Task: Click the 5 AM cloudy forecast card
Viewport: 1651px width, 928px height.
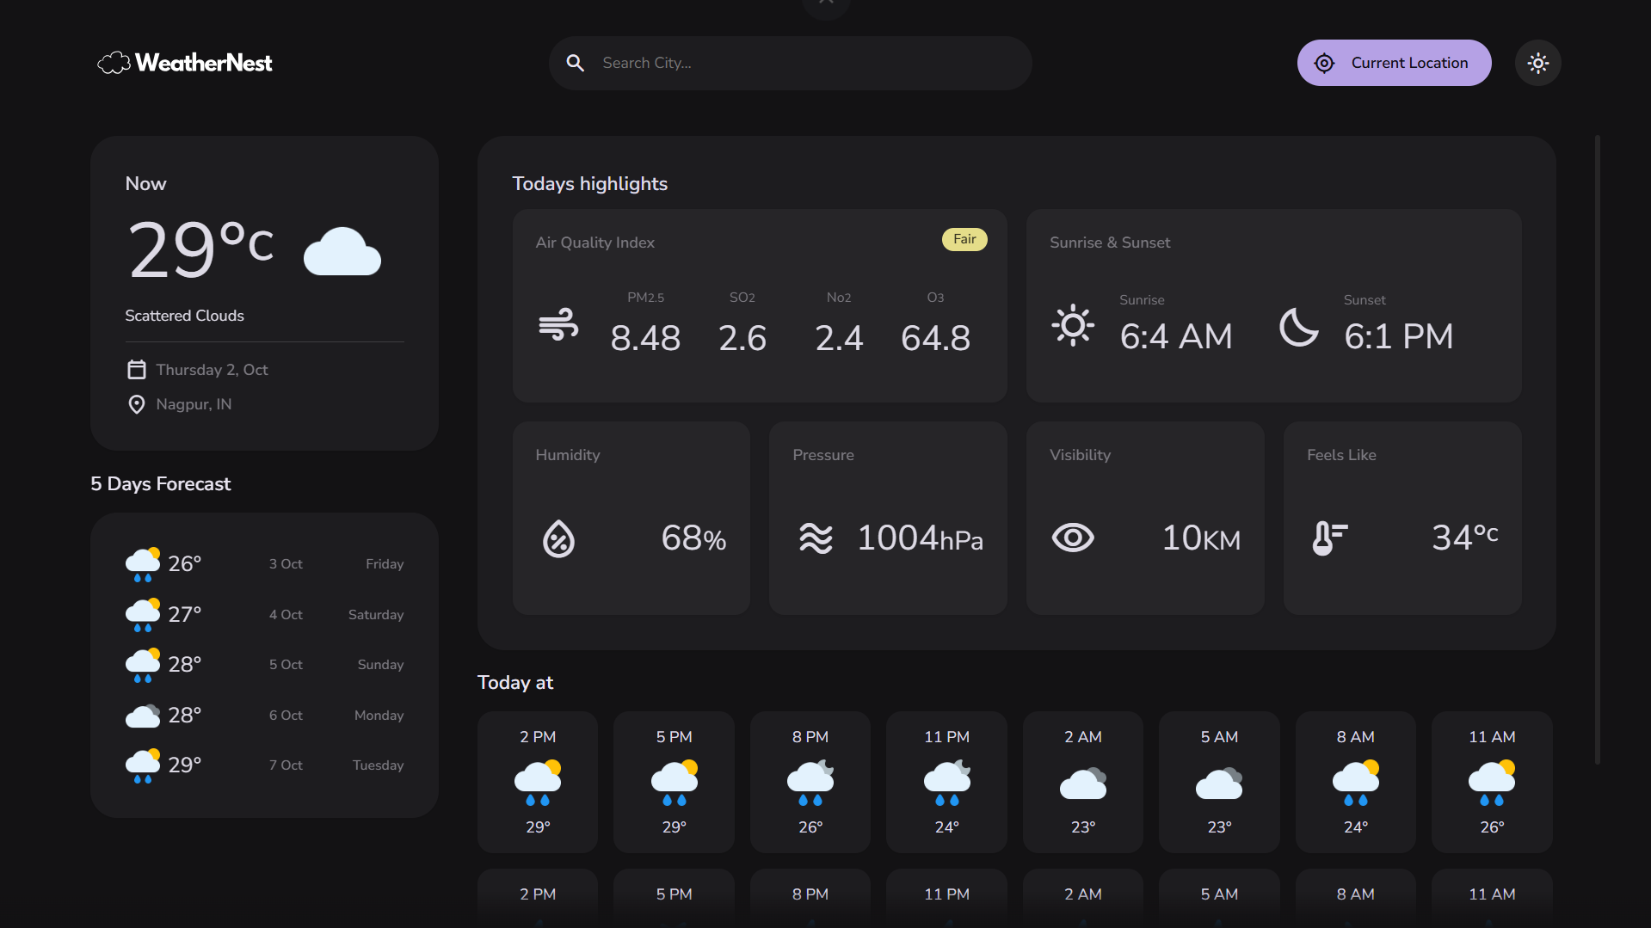Action: 1219,782
